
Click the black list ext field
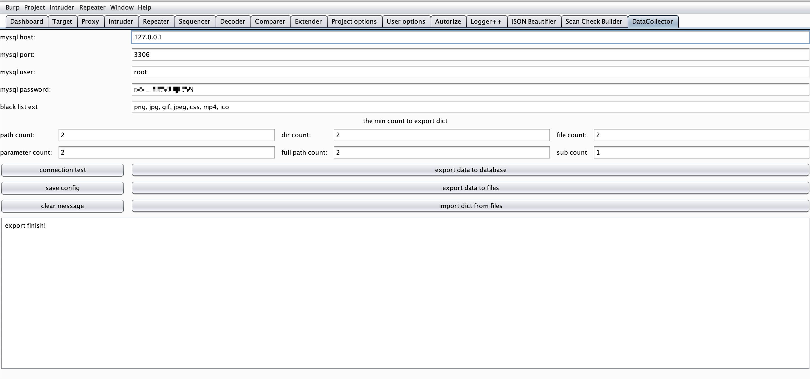tap(470, 107)
